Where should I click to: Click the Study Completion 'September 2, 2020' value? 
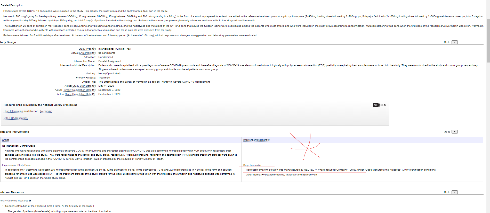pyautogui.click(x=109, y=94)
